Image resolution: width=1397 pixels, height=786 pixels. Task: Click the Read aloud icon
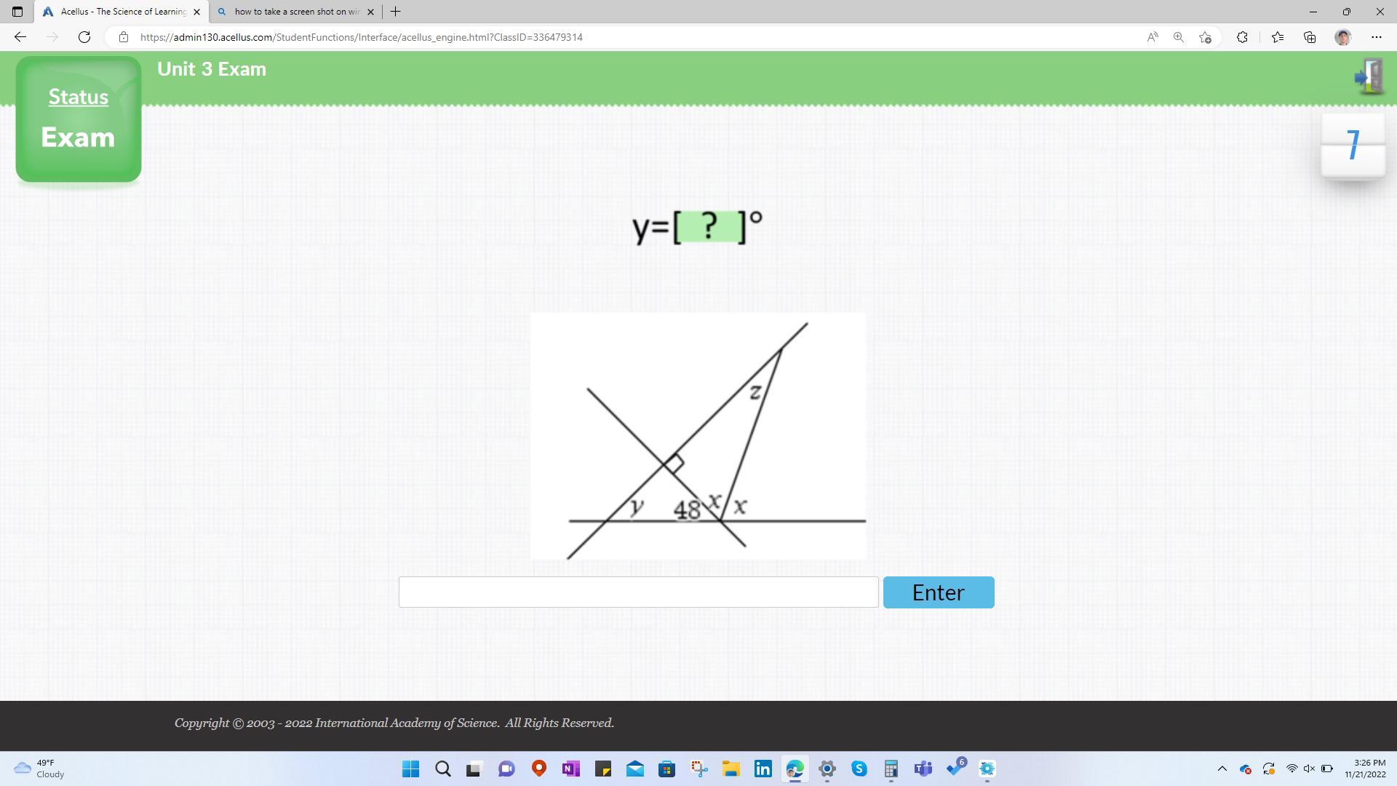[x=1153, y=37]
